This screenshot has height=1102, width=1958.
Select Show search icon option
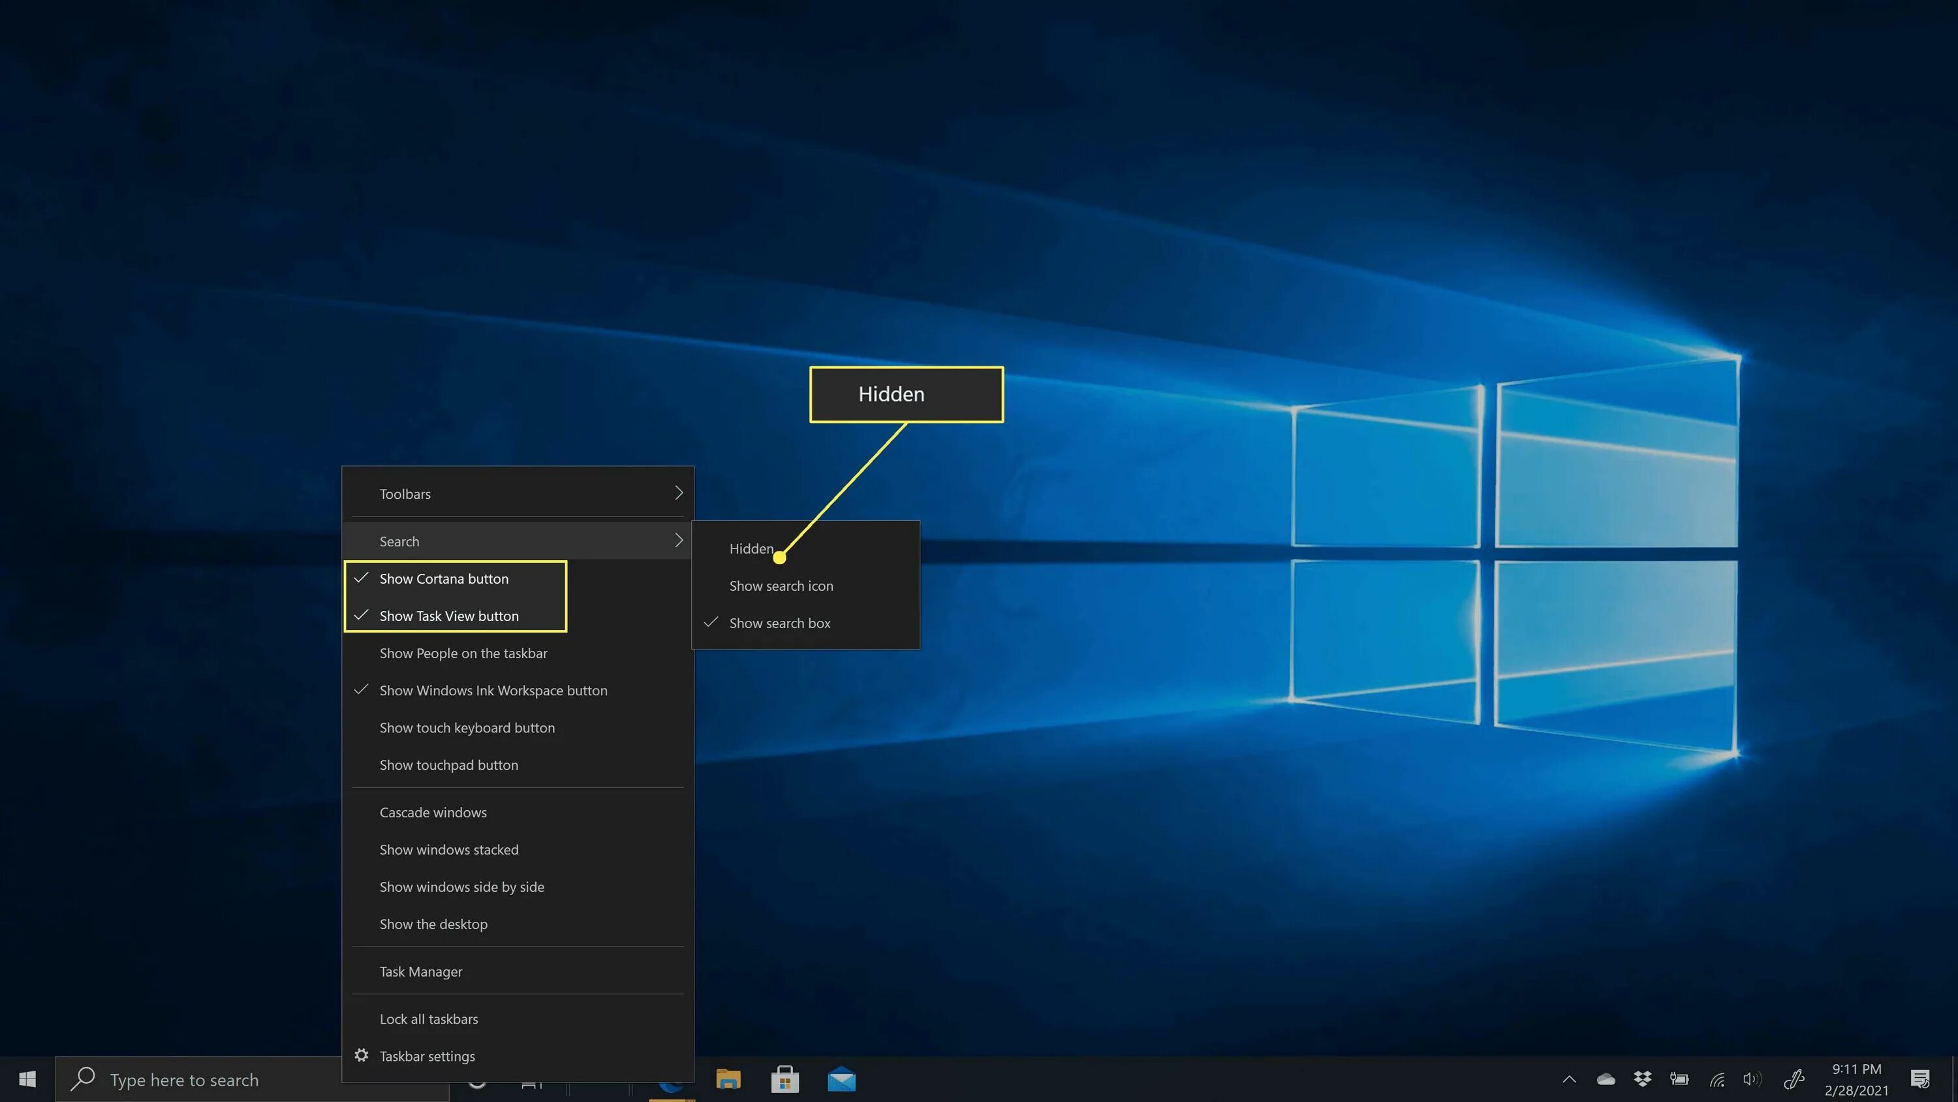coord(781,586)
